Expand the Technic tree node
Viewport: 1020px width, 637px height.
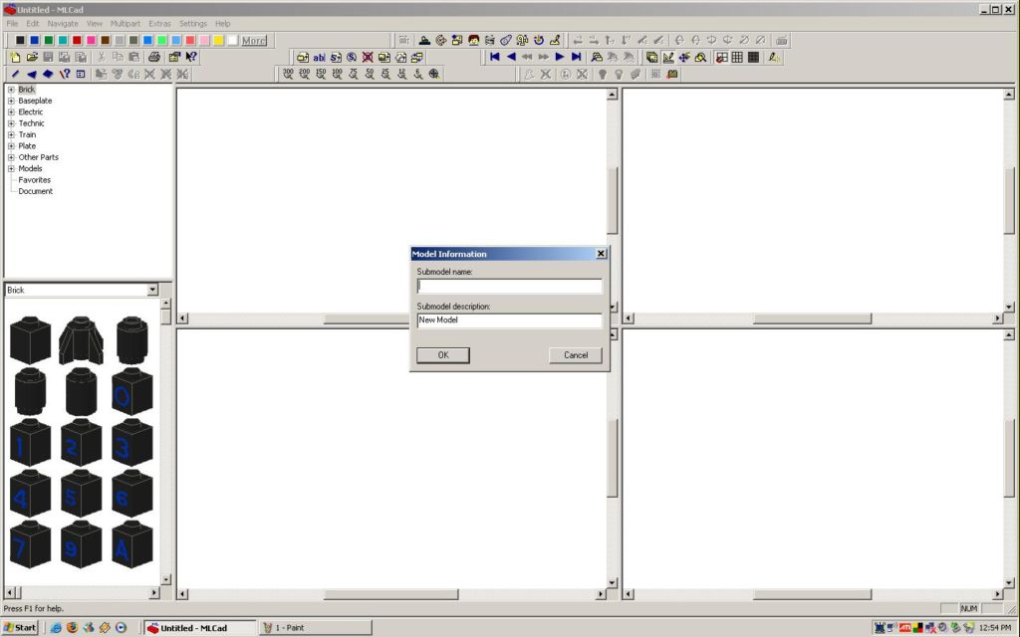tap(11, 123)
